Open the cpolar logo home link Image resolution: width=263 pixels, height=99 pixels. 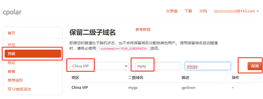click(x=12, y=12)
